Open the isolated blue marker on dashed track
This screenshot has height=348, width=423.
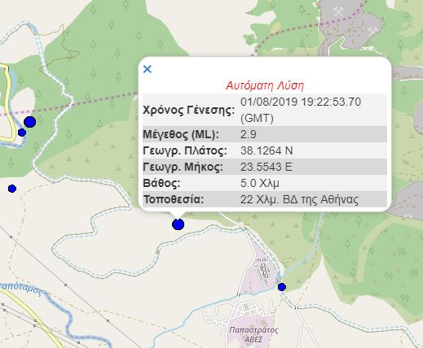point(12,189)
